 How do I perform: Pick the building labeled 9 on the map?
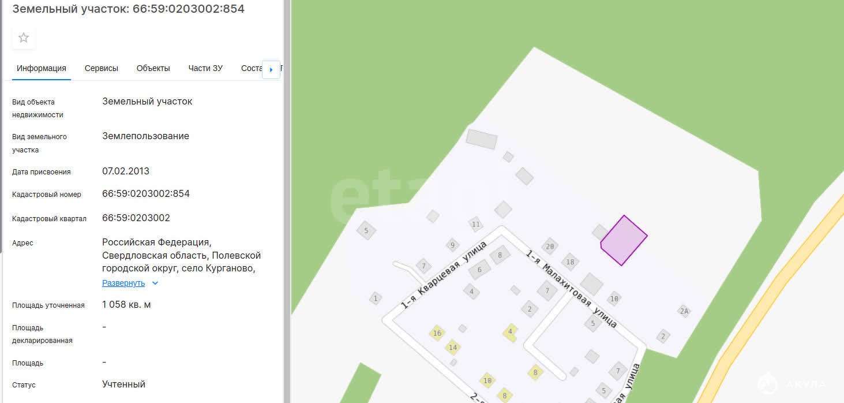(452, 245)
